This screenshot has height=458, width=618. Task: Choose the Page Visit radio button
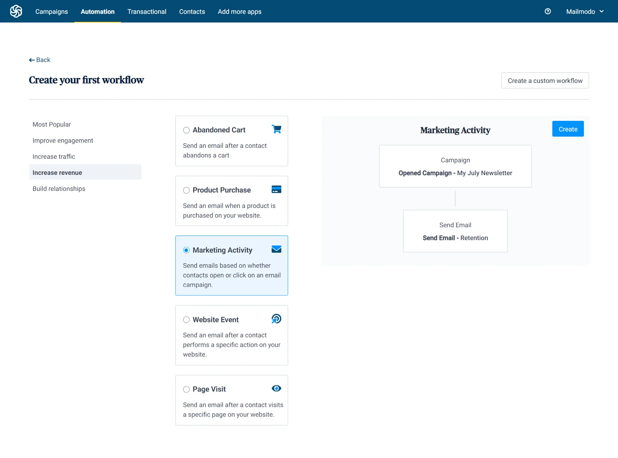[x=186, y=390]
